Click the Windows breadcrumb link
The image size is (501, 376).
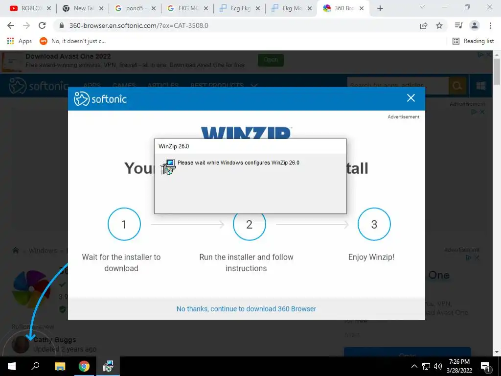click(x=43, y=251)
